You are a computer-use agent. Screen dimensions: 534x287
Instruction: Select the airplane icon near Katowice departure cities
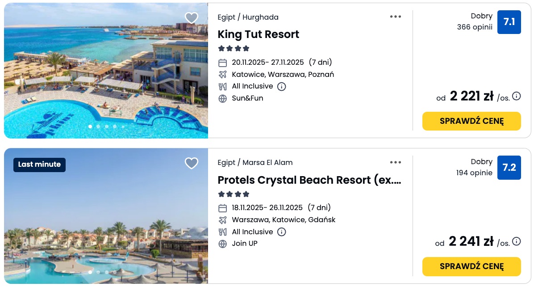click(x=222, y=74)
